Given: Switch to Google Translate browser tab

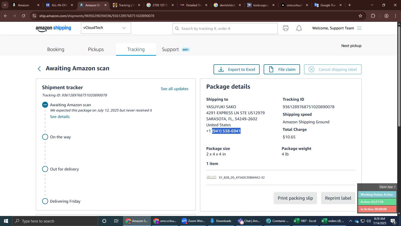Looking at the screenshot, I should pyautogui.click(x=328, y=5).
